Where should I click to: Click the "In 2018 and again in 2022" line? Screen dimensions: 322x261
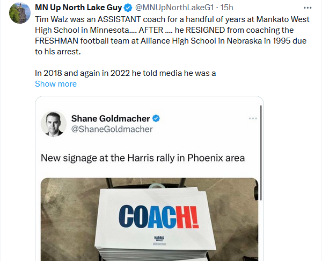coord(125,72)
